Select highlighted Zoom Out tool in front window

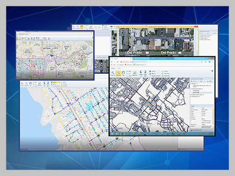(118, 73)
